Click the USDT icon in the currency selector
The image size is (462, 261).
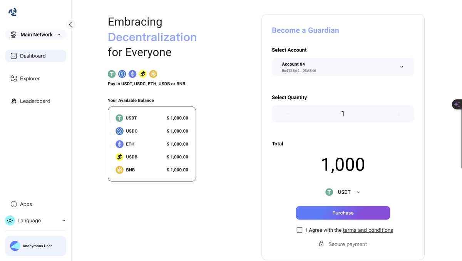[329, 192]
